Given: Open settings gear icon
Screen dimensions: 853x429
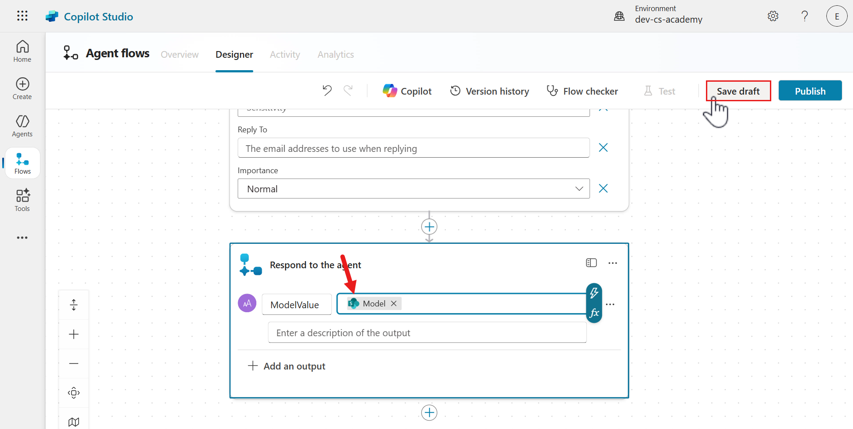Looking at the screenshot, I should [773, 16].
